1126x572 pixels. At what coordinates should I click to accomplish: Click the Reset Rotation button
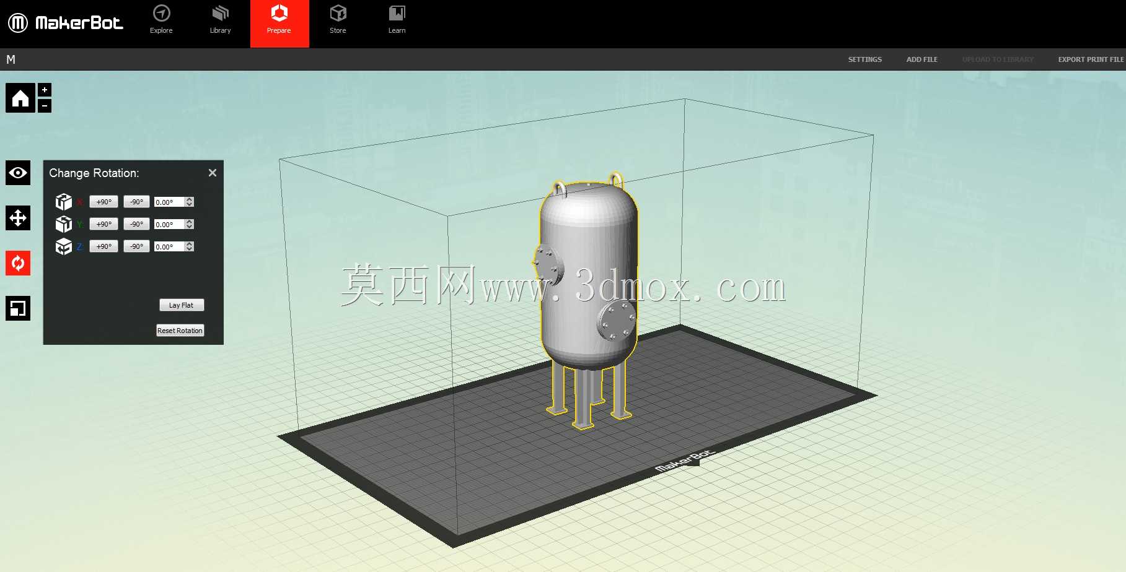180,331
